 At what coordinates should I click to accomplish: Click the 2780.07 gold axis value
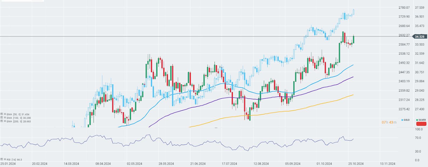tap(404, 8)
